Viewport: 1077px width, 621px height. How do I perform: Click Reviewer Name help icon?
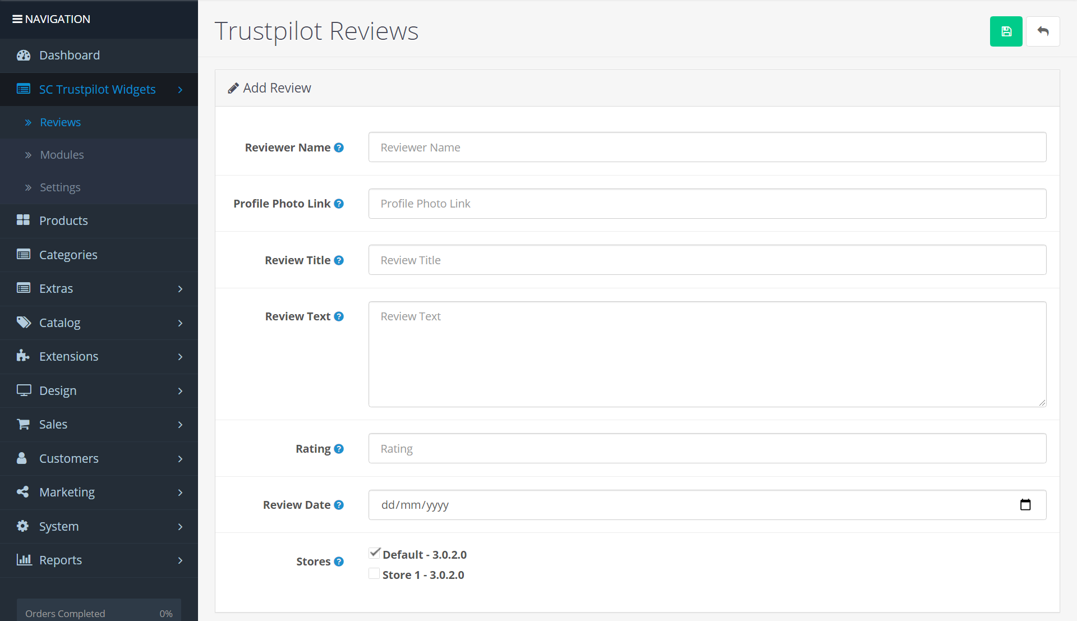point(339,148)
